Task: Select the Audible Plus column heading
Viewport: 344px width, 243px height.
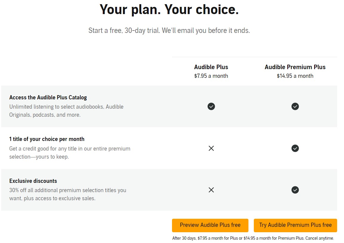Action: [211, 67]
